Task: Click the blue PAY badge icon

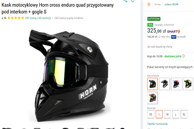Action: tap(174, 37)
